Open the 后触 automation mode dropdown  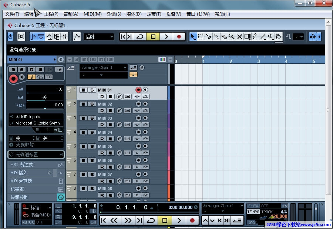click(x=99, y=37)
